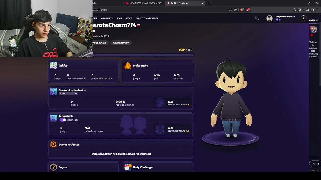Toggle the browser sidebar panel icon
The height and width of the screenshot is (180, 321).
(x=312, y=10)
